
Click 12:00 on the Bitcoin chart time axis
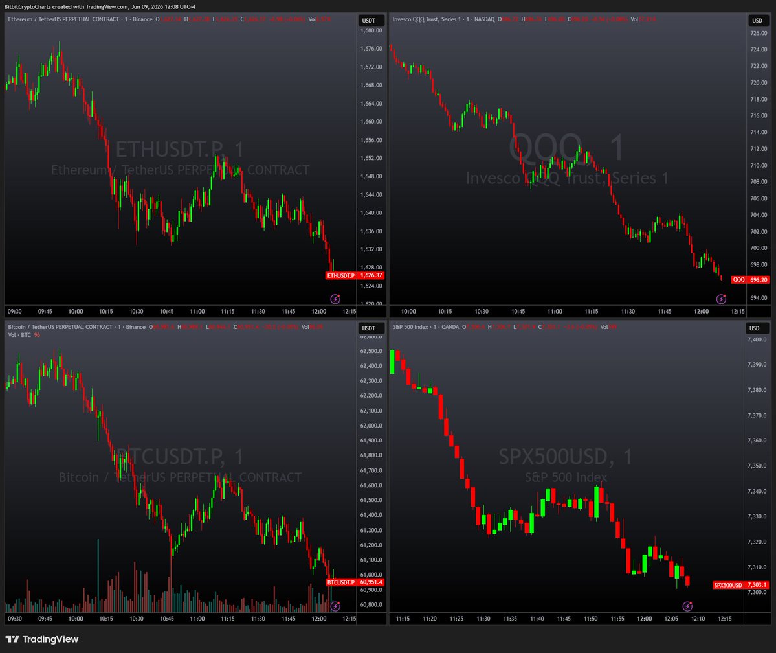[x=318, y=618]
